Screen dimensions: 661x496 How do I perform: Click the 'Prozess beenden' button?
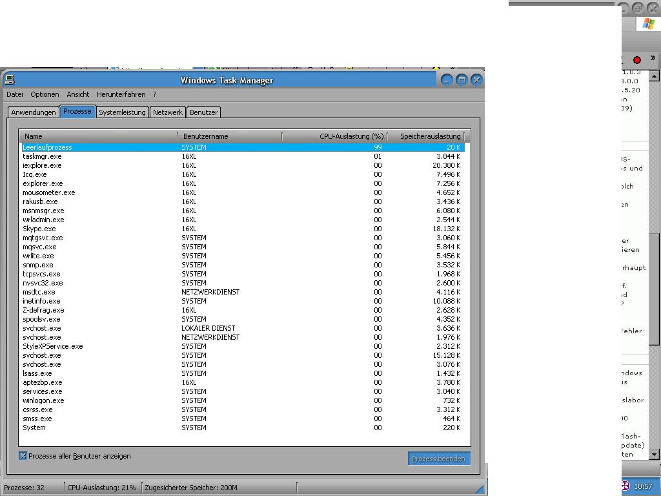(438, 459)
